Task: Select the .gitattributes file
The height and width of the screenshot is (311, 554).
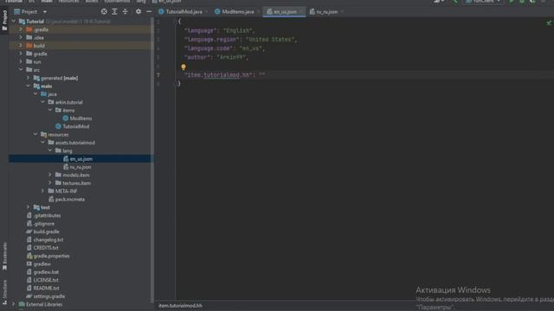Action: tap(47, 215)
